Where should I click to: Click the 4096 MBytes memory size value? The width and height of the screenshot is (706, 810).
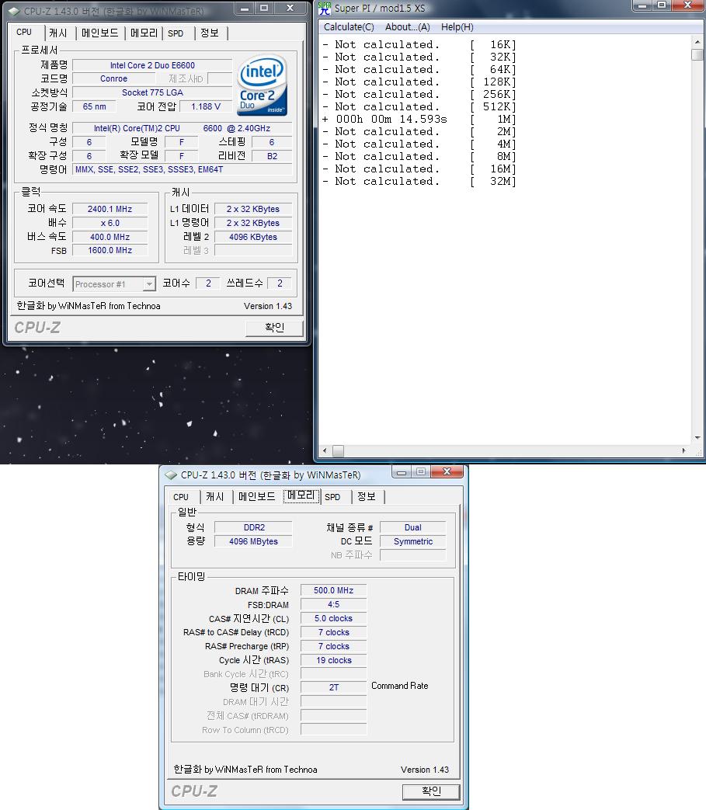(x=253, y=541)
